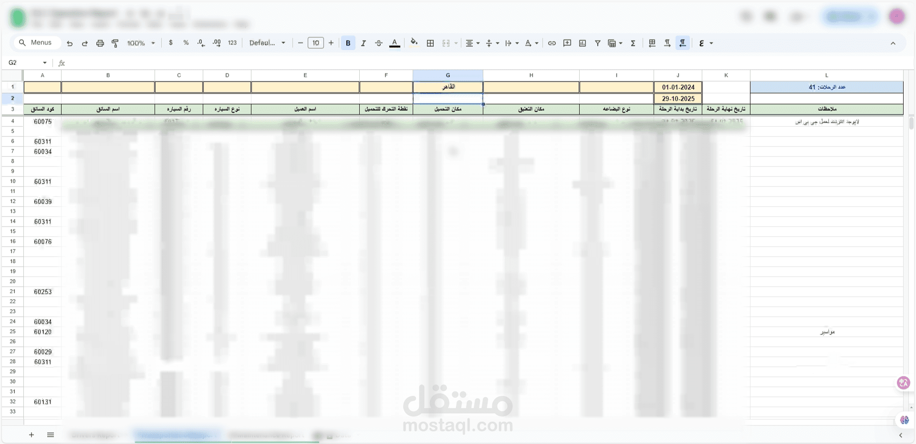Click the مواسير note cell in row 25
This screenshot has height=444, width=916.
(x=827, y=332)
